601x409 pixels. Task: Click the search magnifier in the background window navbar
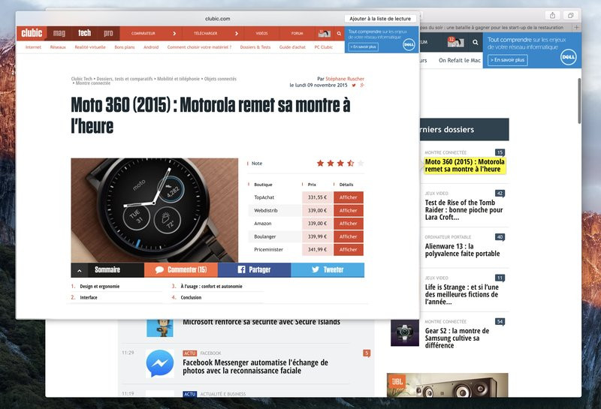pyautogui.click(x=476, y=42)
